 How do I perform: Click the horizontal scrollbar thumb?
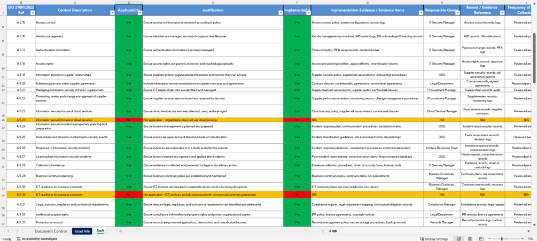pyautogui.click(x=334, y=231)
